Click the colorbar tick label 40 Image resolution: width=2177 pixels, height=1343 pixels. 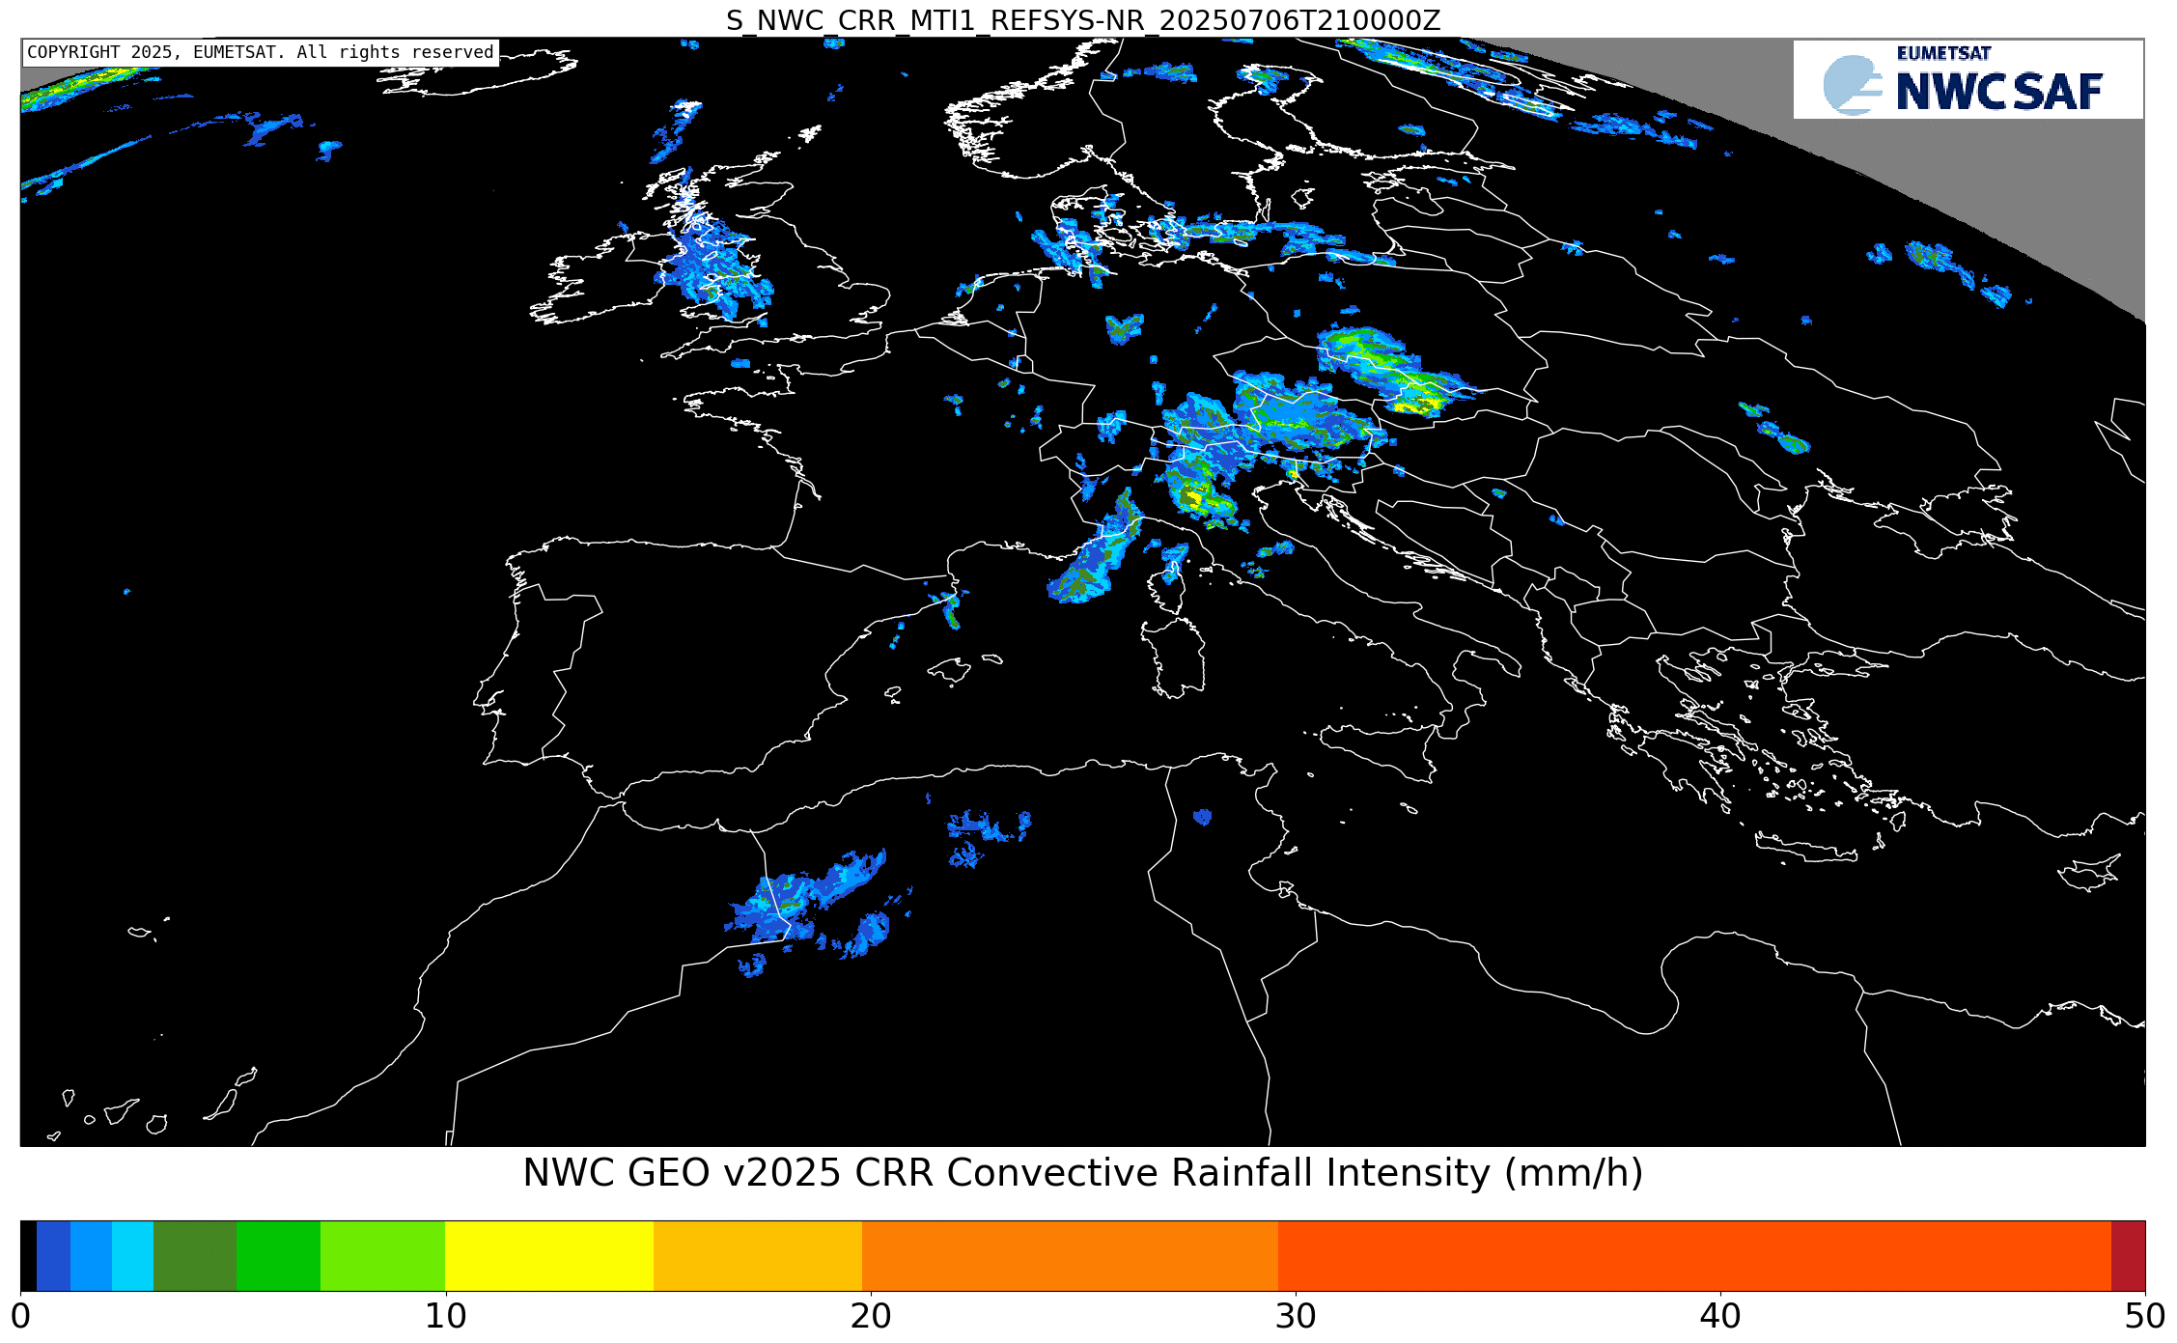tap(1720, 1316)
